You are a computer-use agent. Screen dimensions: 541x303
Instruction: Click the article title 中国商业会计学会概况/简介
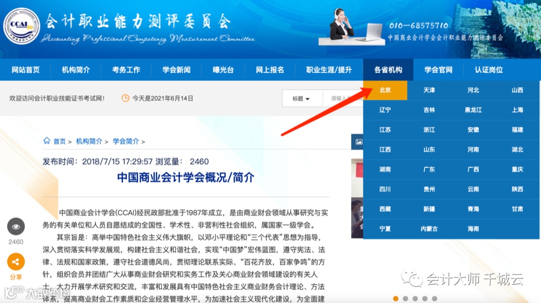(186, 177)
